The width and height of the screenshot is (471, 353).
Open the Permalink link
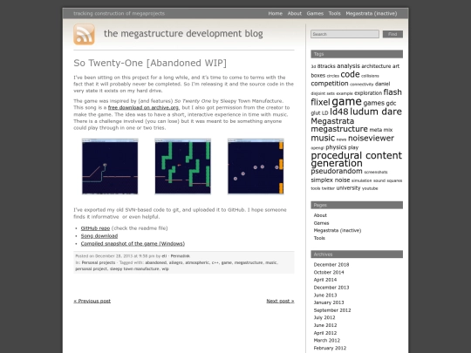pyautogui.click(x=181, y=256)
